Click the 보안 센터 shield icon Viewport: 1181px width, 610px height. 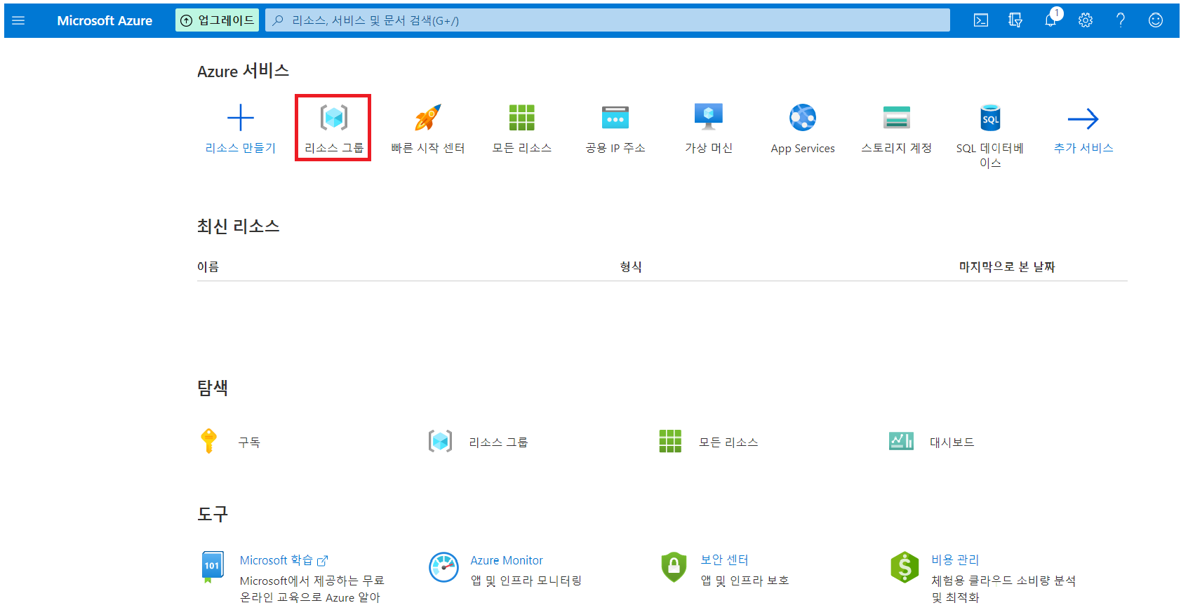pos(674,567)
